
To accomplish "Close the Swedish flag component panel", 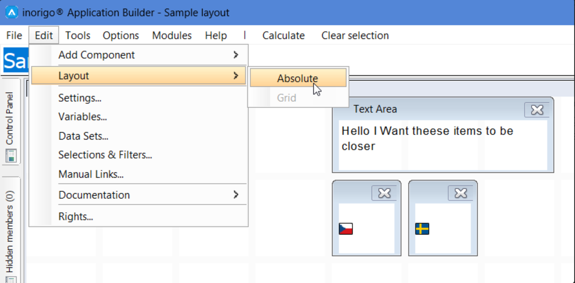I will coord(460,193).
